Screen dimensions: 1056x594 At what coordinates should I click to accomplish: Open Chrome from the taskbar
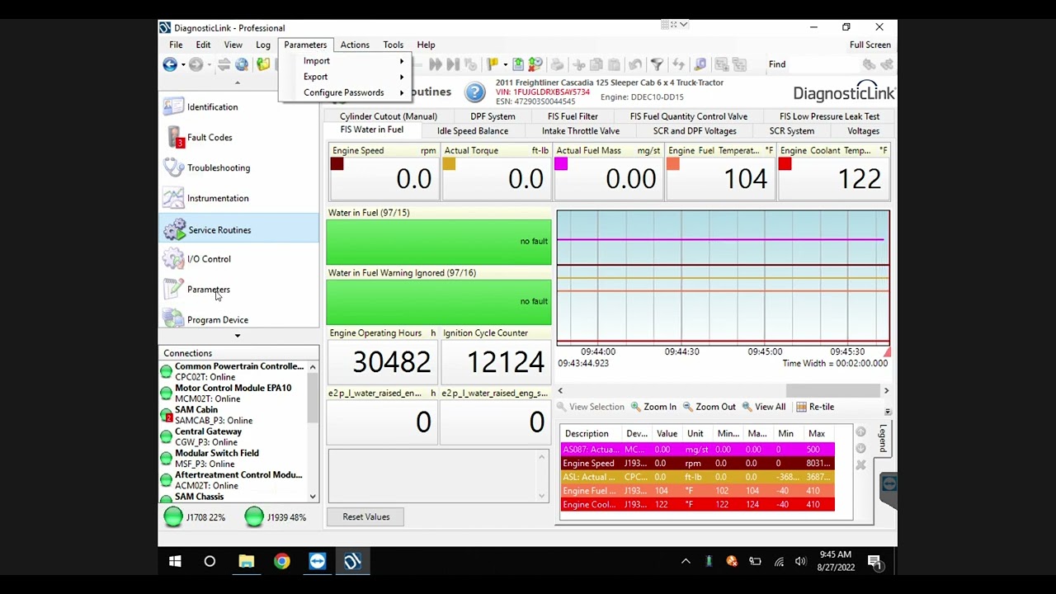(x=282, y=562)
